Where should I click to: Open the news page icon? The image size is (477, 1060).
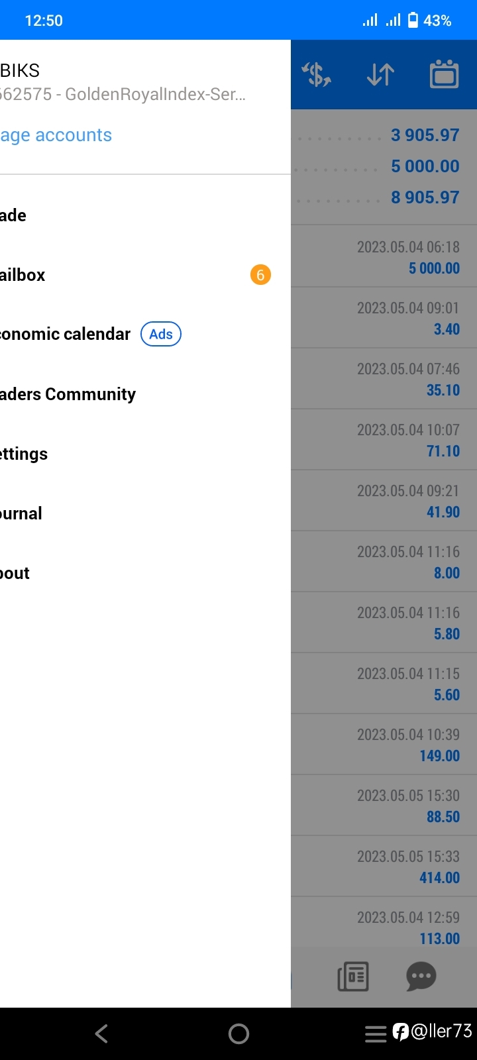(x=353, y=976)
